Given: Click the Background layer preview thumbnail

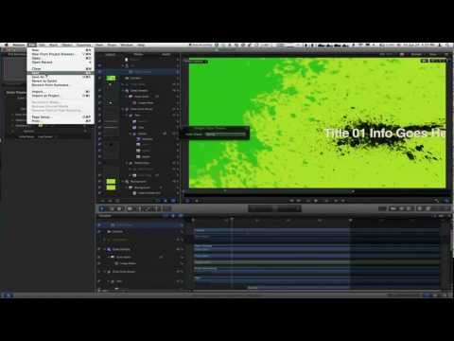Looking at the screenshot, I should pyautogui.click(x=111, y=188).
